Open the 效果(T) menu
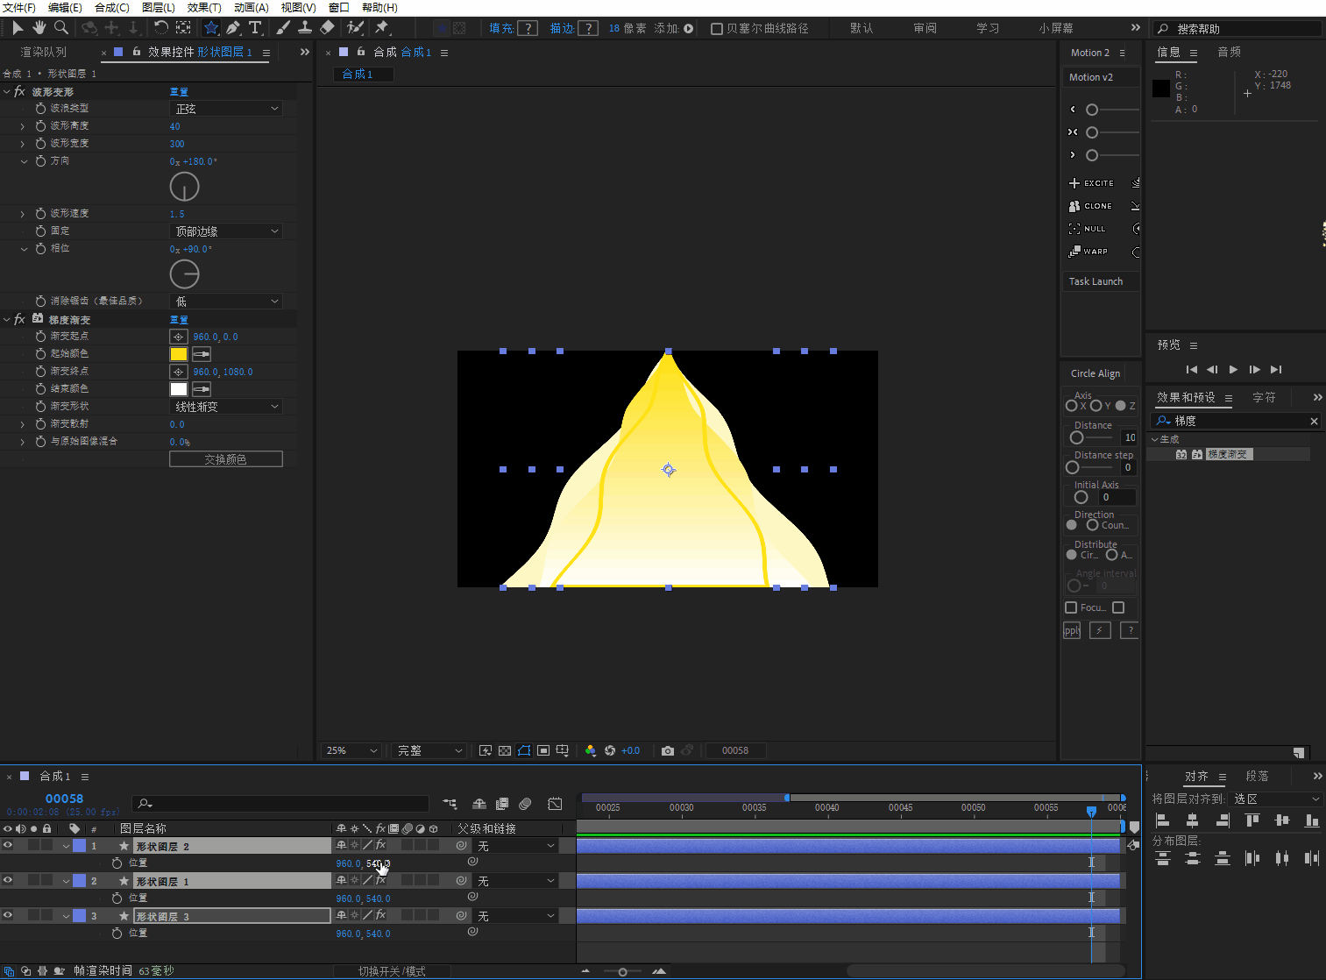The width and height of the screenshot is (1326, 980). pyautogui.click(x=204, y=7)
